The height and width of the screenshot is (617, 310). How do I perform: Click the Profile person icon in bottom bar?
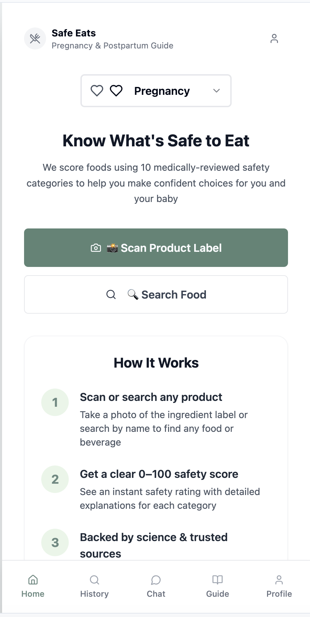[279, 580]
